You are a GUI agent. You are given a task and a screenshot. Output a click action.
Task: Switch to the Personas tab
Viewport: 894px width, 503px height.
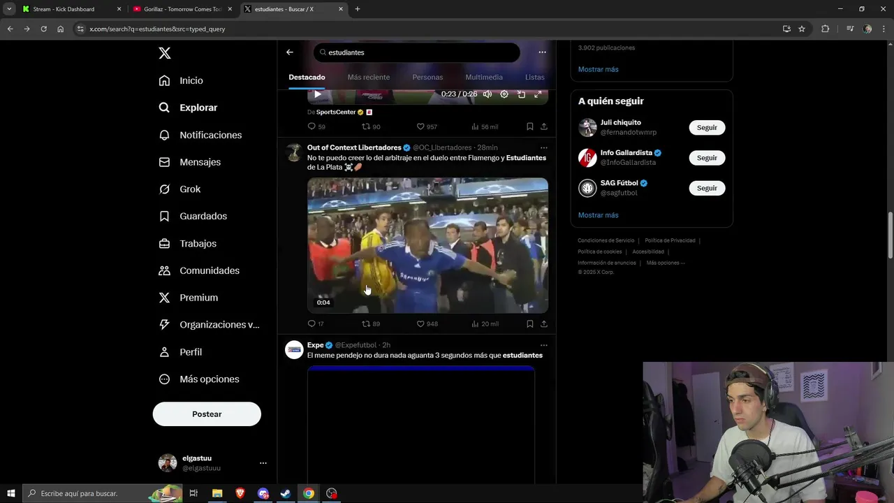pyautogui.click(x=427, y=78)
